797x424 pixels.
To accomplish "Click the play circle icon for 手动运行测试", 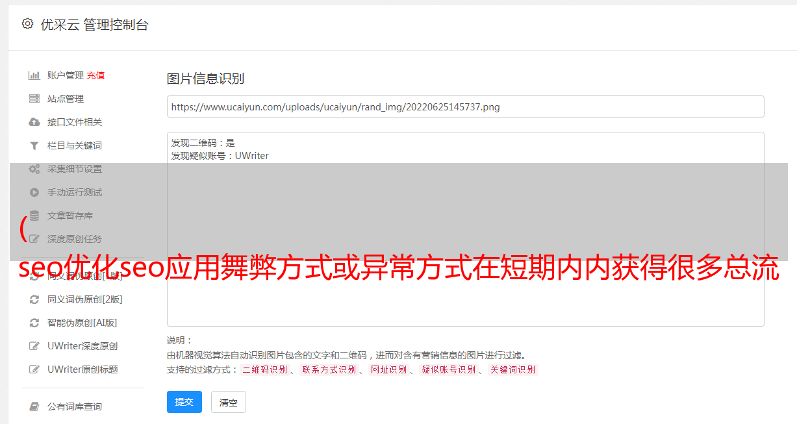I will (x=34, y=192).
